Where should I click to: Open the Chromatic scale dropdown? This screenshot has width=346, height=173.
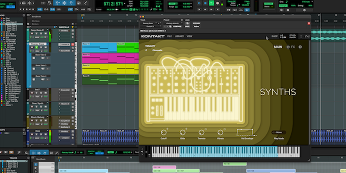coord(158,50)
